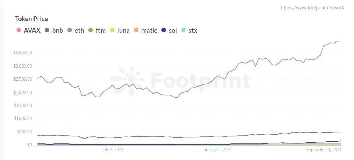Open the footprint.network URL link
354x160 pixels.
tap(312, 8)
